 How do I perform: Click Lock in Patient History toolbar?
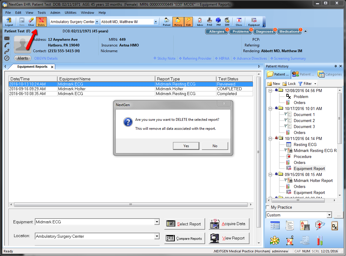click(289, 84)
